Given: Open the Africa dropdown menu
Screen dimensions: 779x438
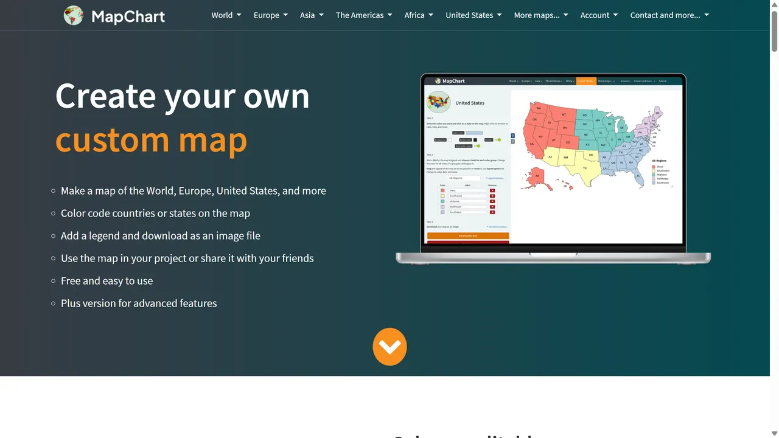Looking at the screenshot, I should click(x=419, y=15).
